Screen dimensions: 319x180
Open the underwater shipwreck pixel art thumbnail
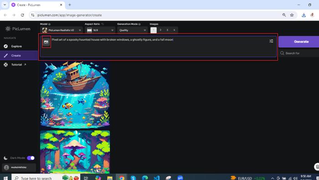coord(75,95)
